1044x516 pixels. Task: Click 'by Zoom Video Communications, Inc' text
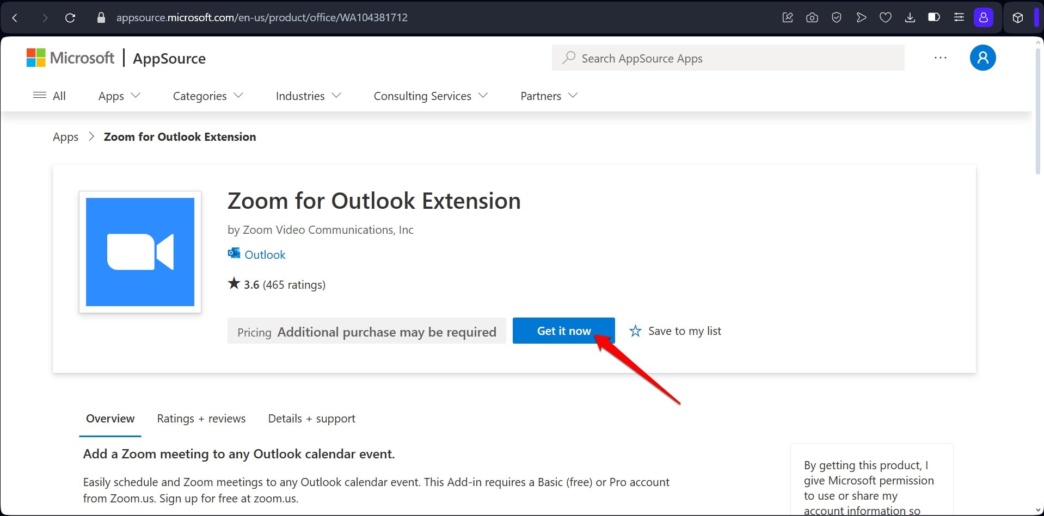pyautogui.click(x=321, y=230)
